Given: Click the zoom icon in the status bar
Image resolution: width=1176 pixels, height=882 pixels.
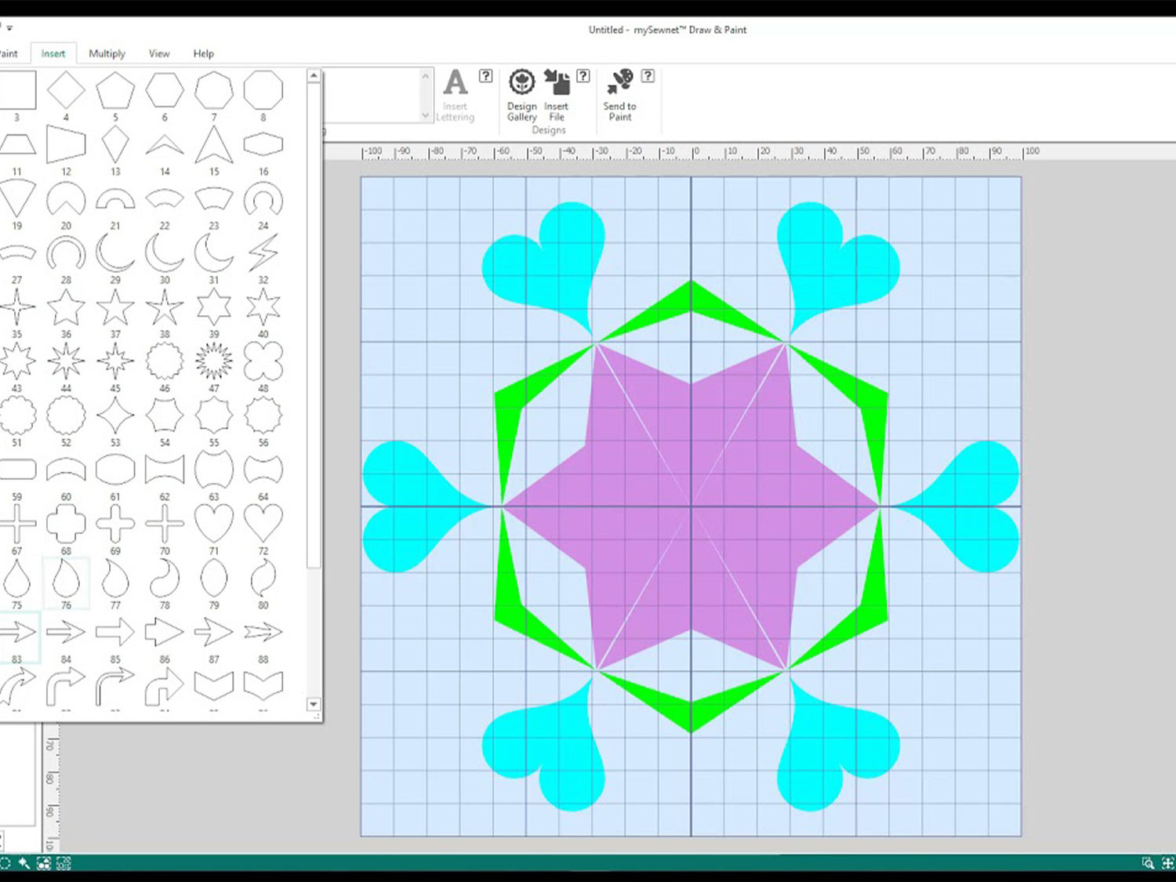Looking at the screenshot, I should click(1148, 863).
